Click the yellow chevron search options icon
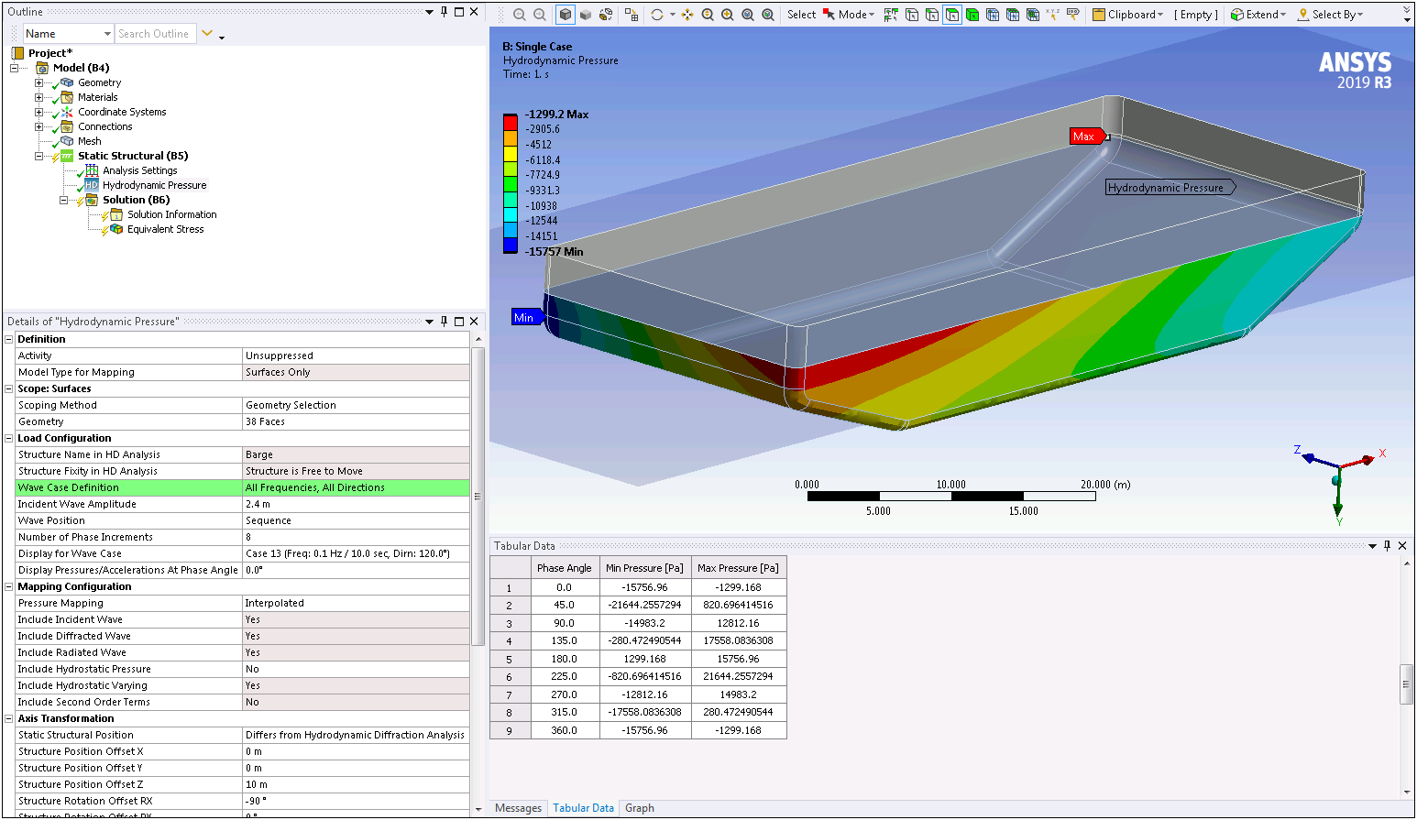The height and width of the screenshot is (820, 1417). click(207, 34)
